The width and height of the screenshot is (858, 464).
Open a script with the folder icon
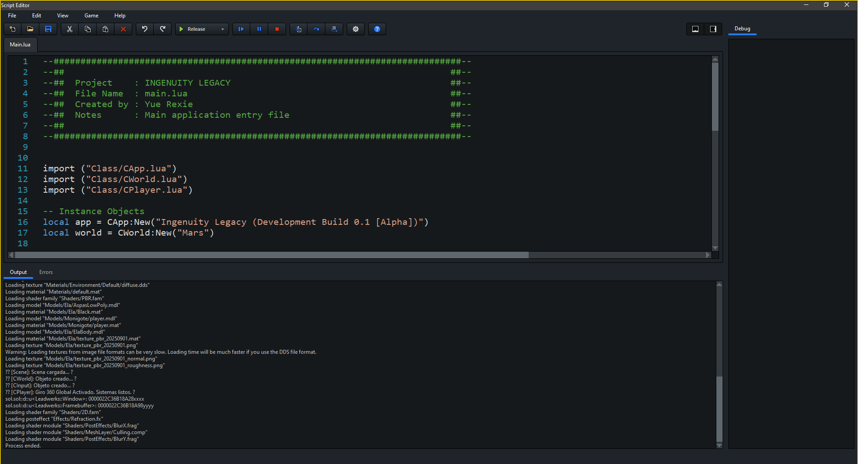click(30, 29)
